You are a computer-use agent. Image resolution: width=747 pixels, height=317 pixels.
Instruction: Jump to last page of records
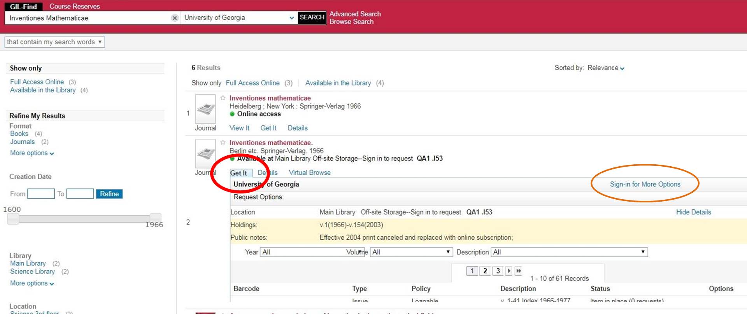point(518,271)
